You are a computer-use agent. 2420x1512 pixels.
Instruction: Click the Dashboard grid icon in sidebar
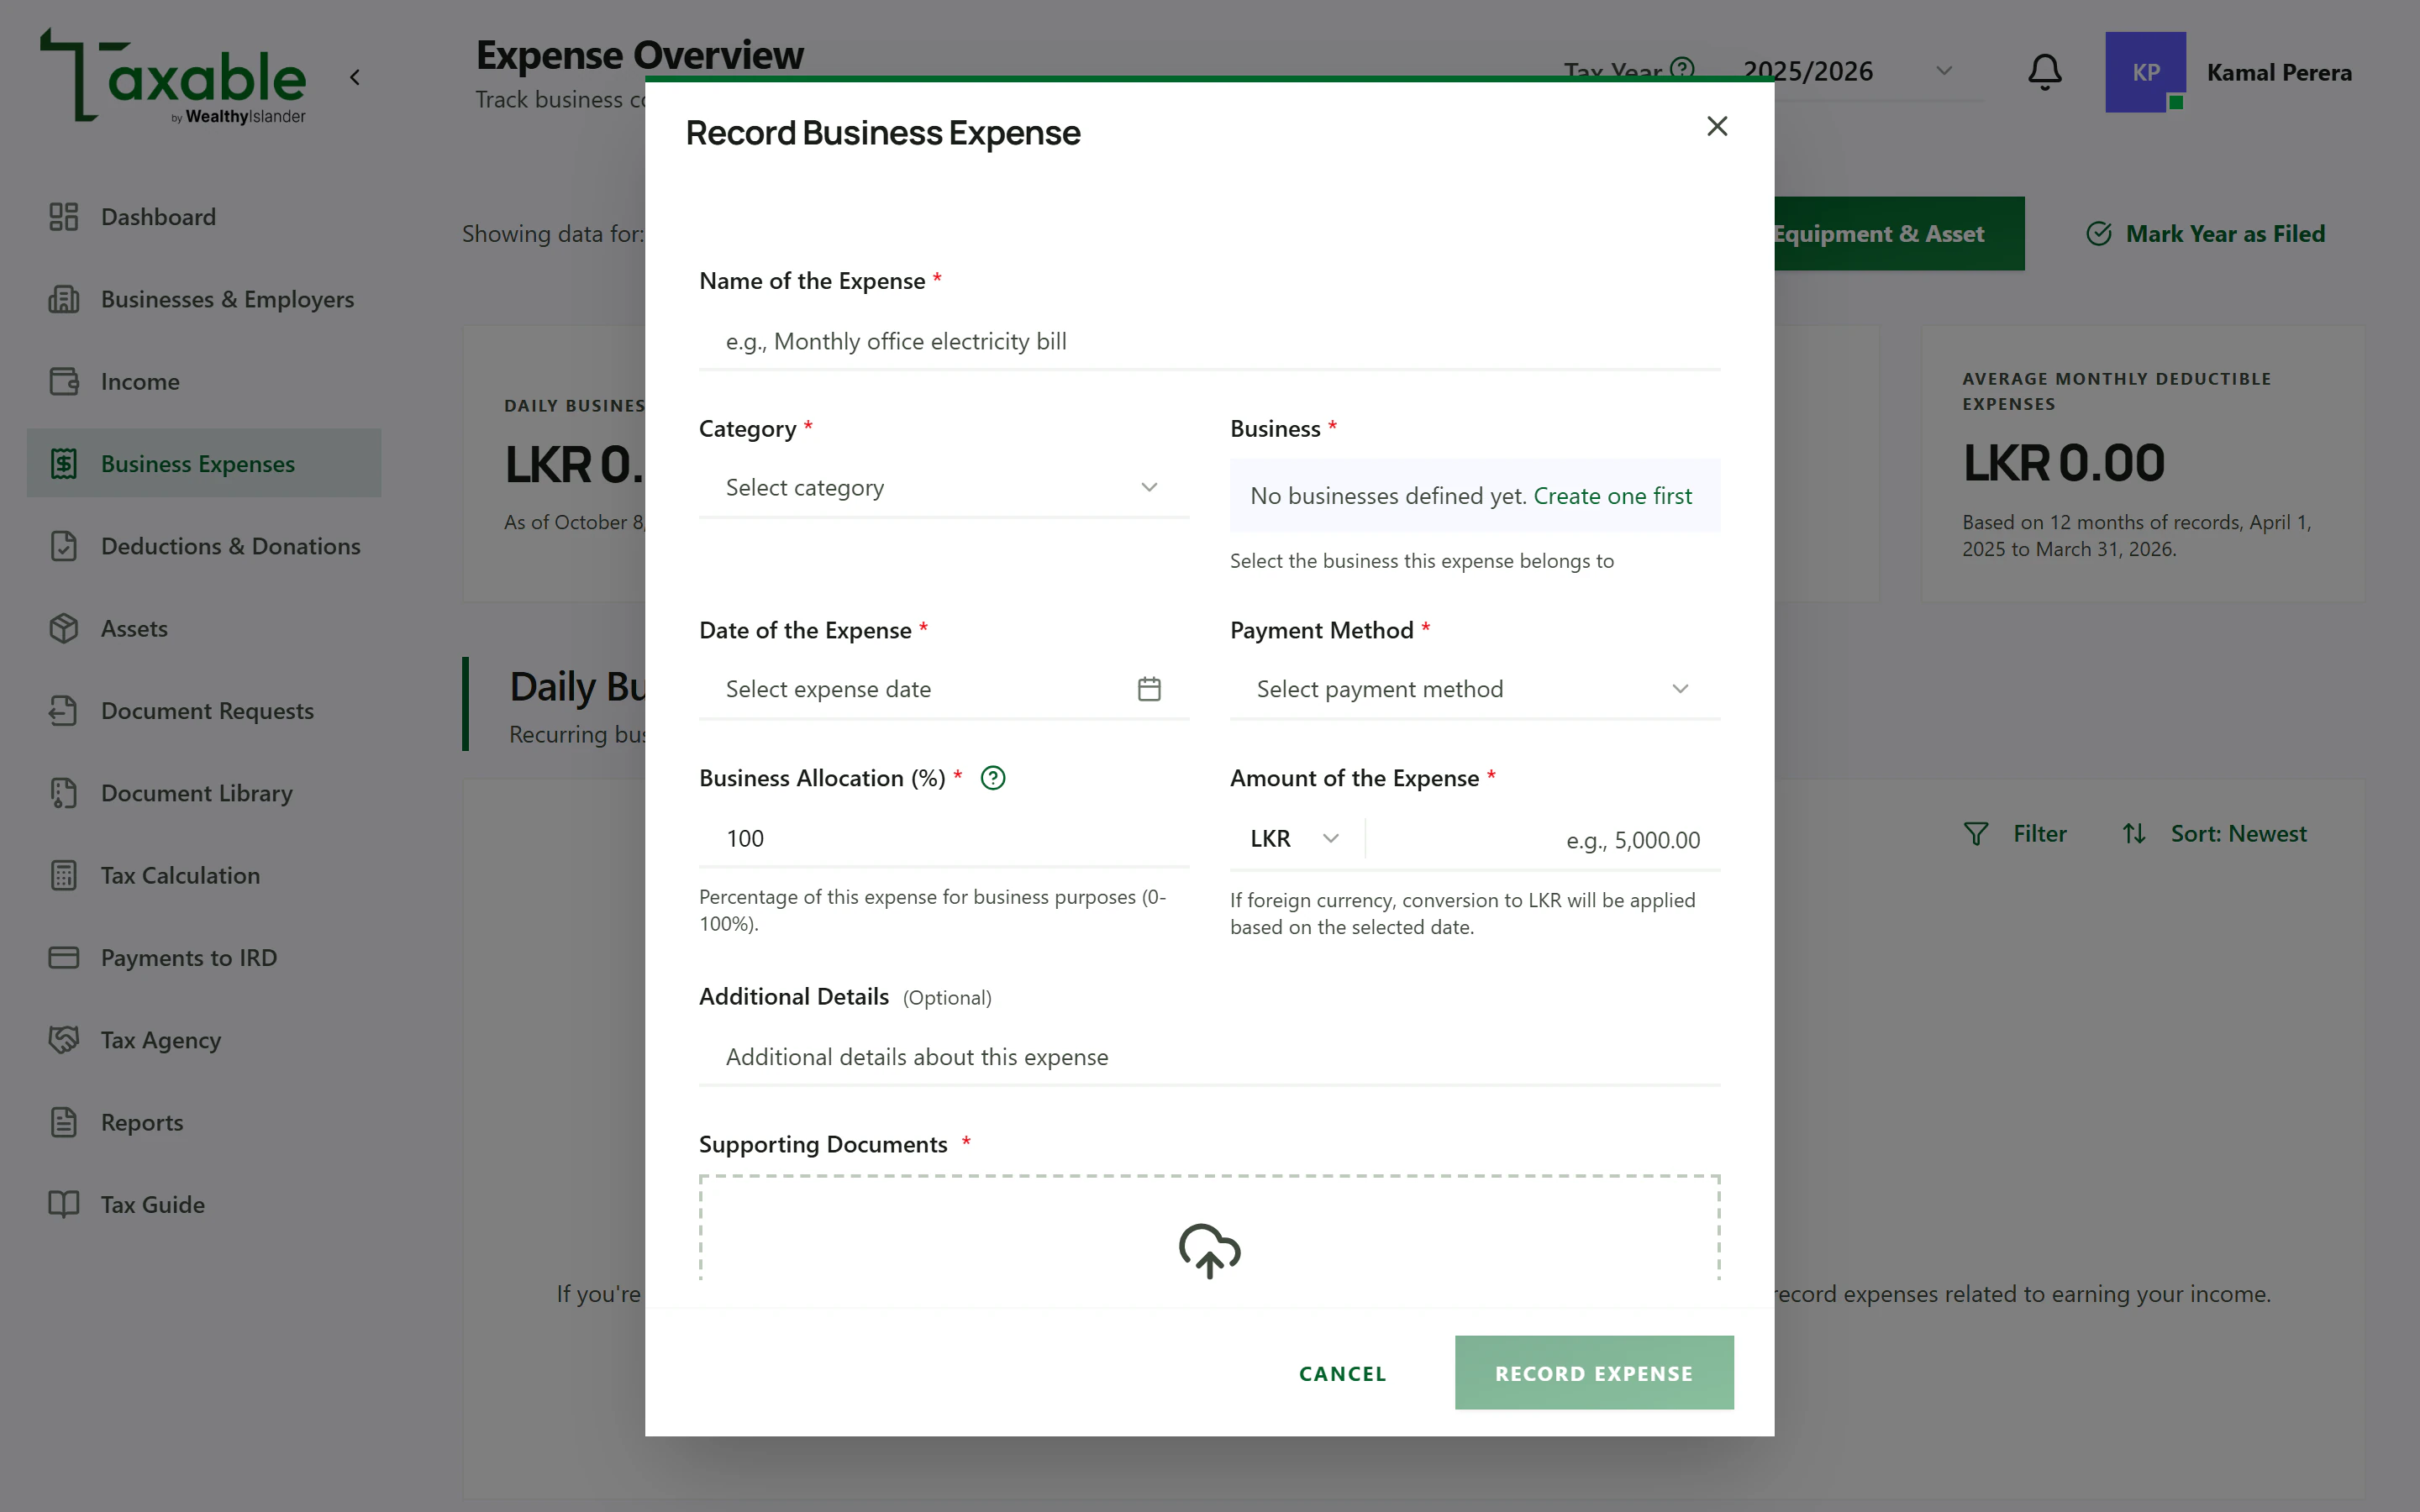(63, 217)
